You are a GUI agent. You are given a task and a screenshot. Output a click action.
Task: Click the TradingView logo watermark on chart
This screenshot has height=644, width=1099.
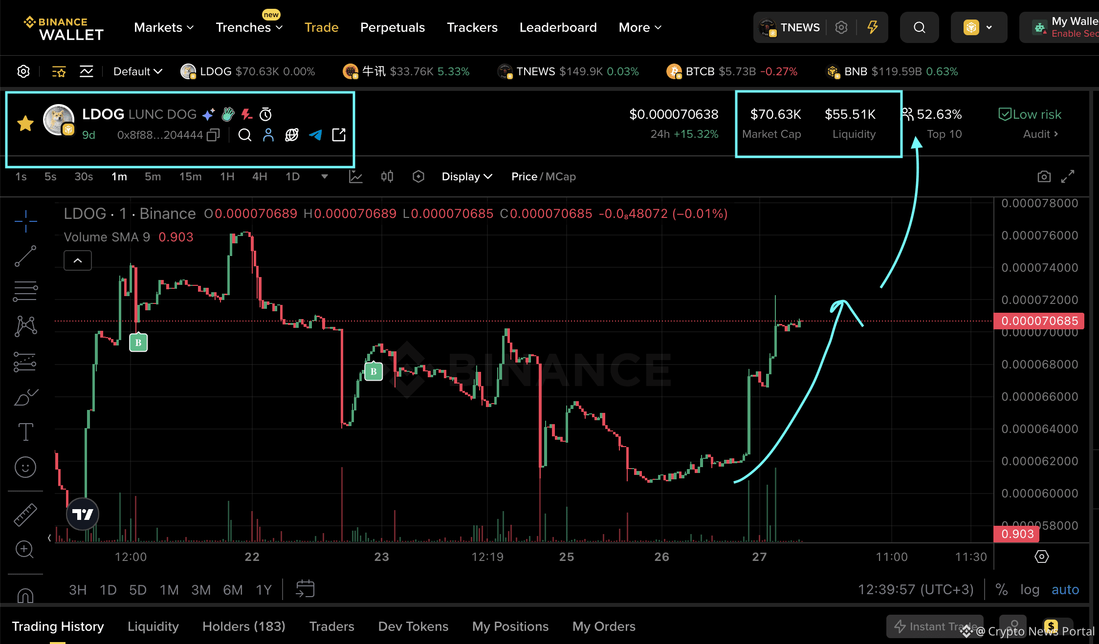click(82, 514)
